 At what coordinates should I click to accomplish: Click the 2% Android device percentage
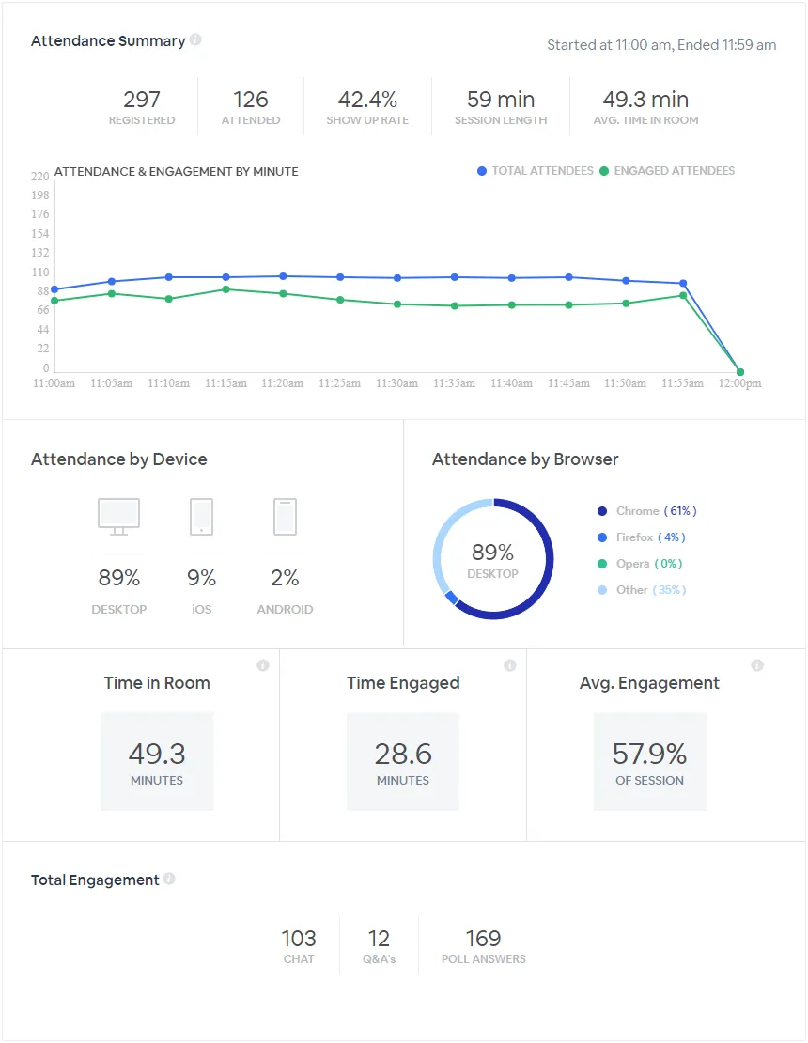pyautogui.click(x=285, y=577)
